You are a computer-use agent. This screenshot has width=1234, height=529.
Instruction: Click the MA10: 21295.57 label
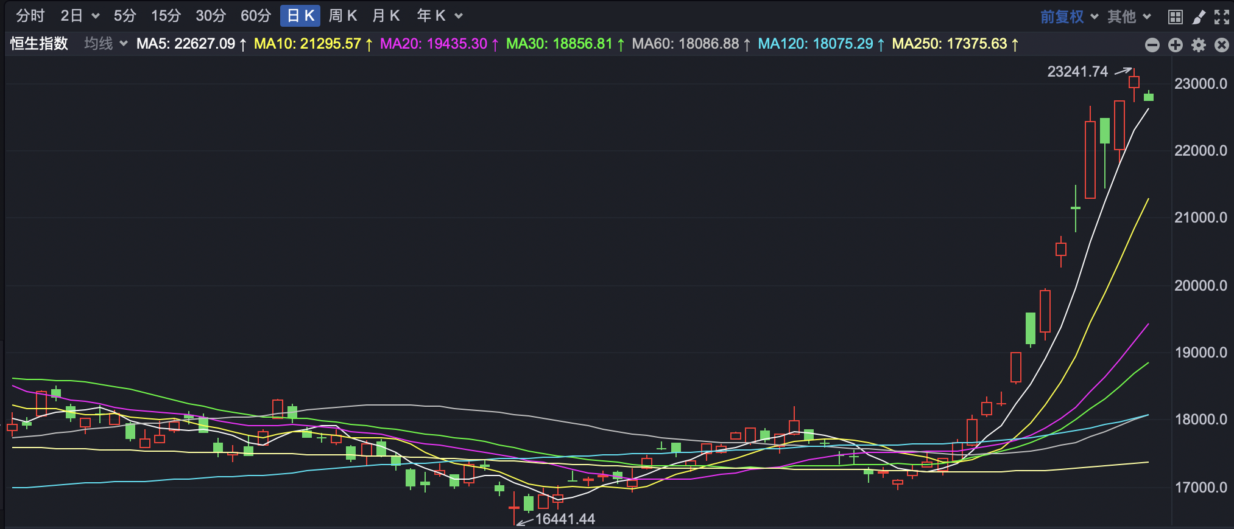[313, 44]
